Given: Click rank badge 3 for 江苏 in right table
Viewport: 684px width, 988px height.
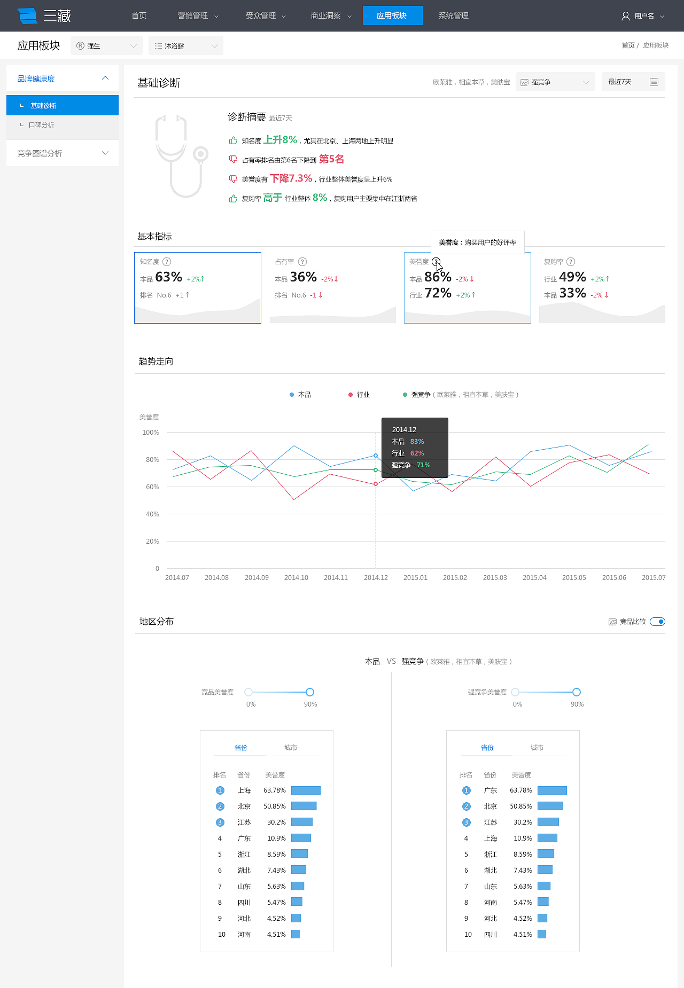Looking at the screenshot, I should (x=466, y=822).
